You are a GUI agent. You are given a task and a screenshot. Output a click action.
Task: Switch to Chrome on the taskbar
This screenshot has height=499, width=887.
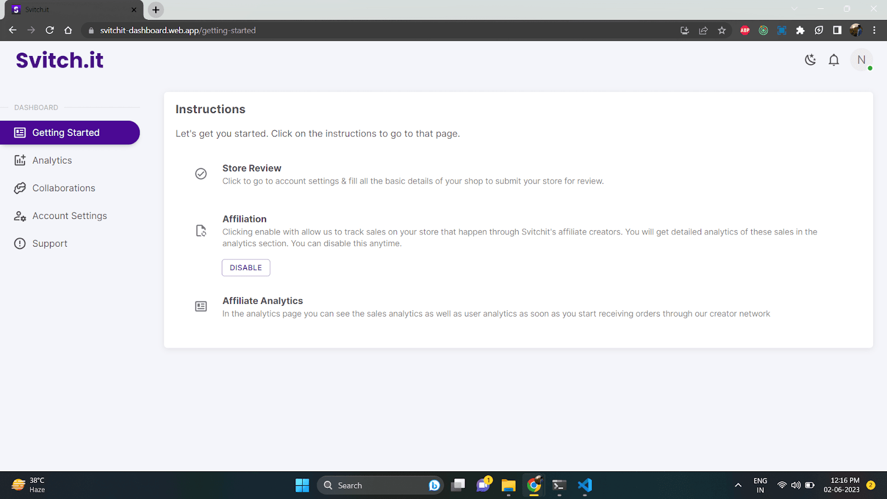click(534, 485)
